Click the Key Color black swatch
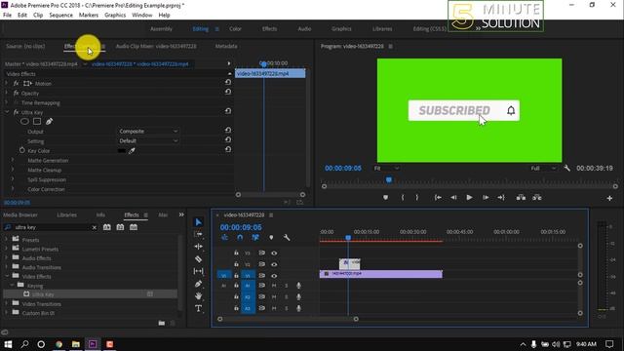Image resolution: width=624 pixels, height=351 pixels. click(x=122, y=151)
